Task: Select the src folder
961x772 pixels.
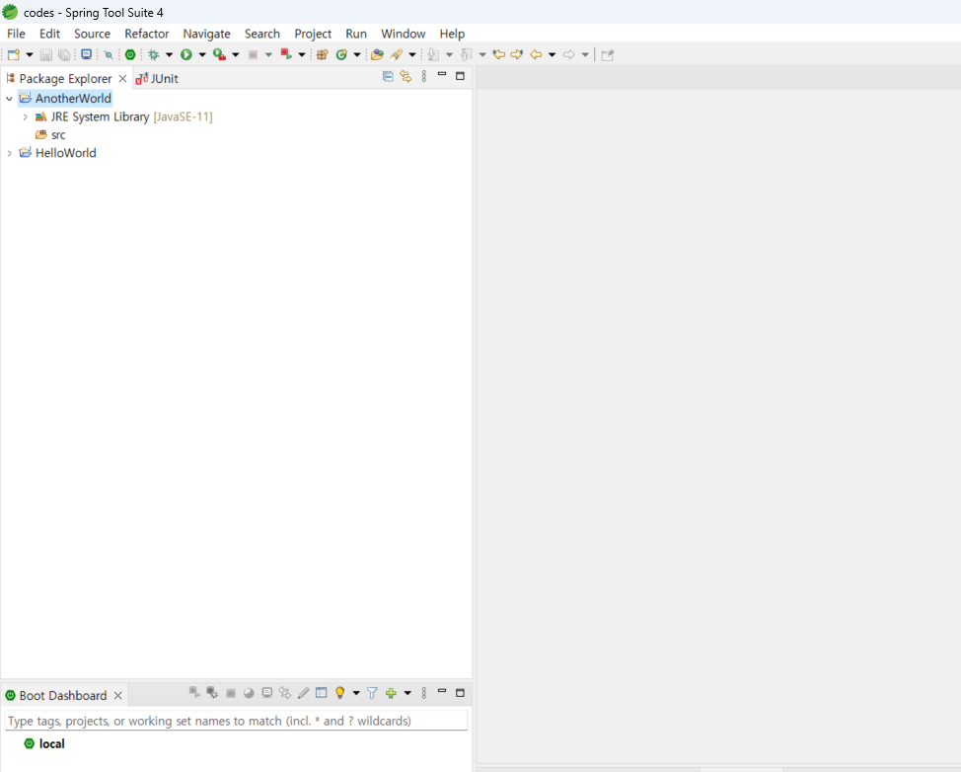Action: [58, 135]
